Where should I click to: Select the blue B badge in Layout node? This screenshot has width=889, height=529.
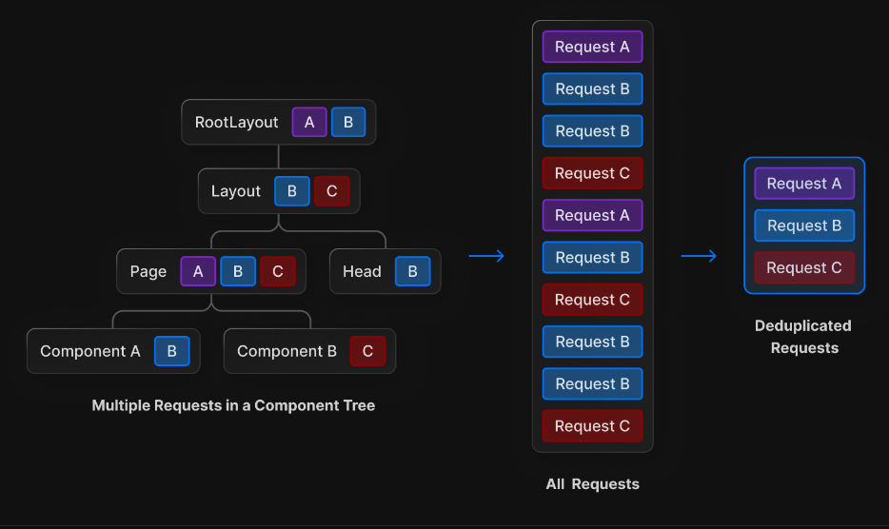click(292, 191)
